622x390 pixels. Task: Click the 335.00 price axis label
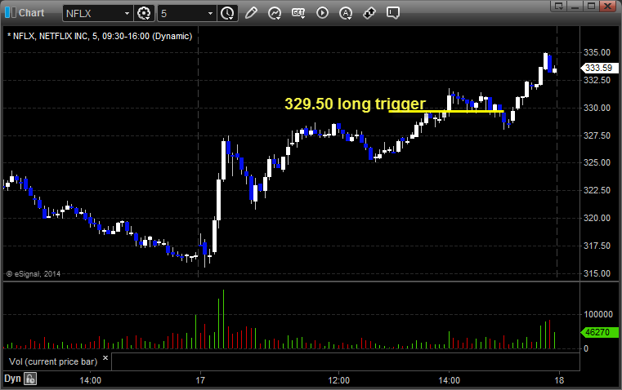point(597,52)
